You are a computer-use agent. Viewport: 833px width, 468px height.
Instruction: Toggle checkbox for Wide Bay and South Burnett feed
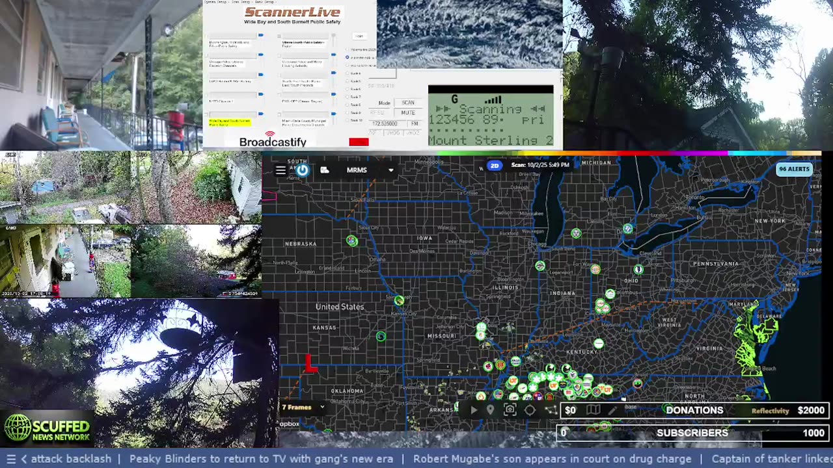coord(206,114)
